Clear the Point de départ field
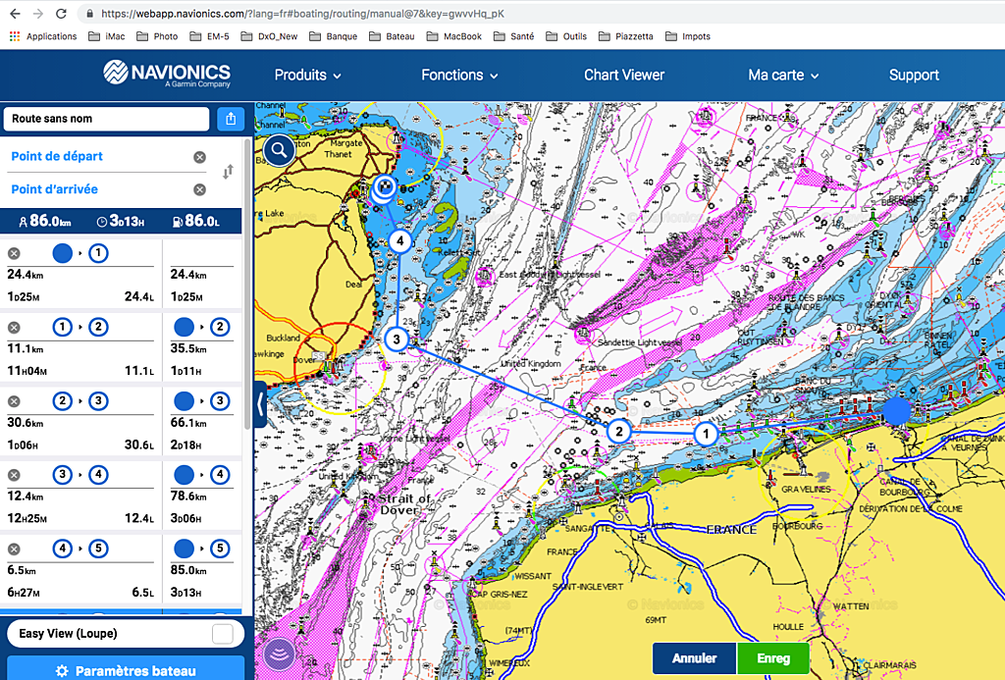 pos(200,157)
